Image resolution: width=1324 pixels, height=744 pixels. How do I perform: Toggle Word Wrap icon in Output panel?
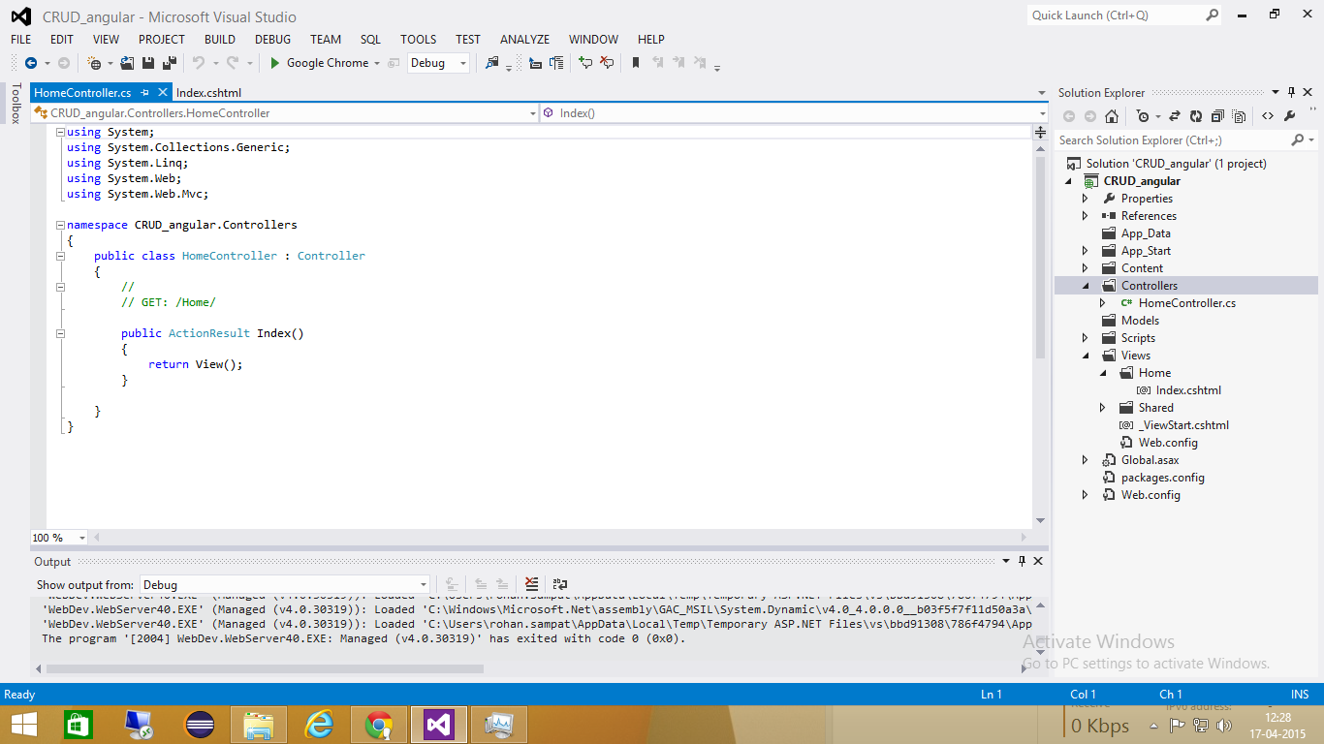coord(559,584)
